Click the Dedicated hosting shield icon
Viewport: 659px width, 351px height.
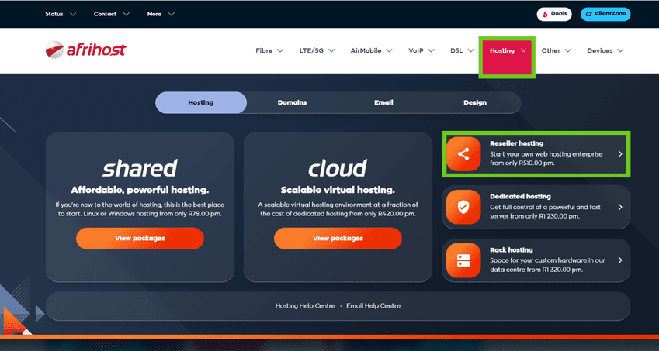(463, 207)
